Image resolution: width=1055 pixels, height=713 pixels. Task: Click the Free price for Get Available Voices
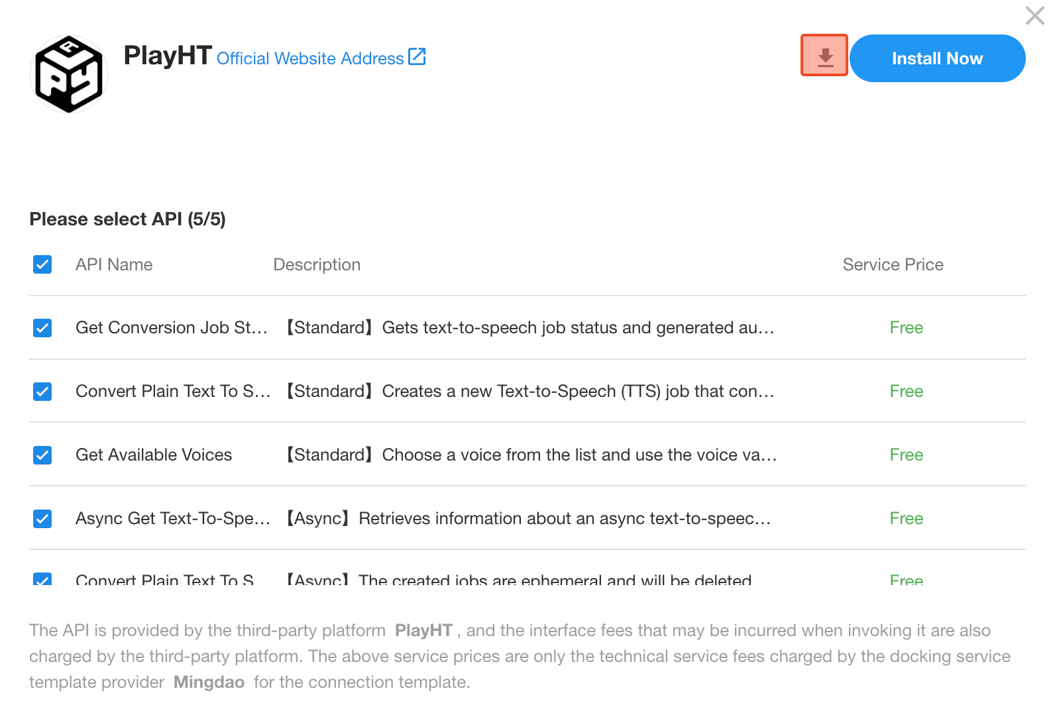pos(906,455)
